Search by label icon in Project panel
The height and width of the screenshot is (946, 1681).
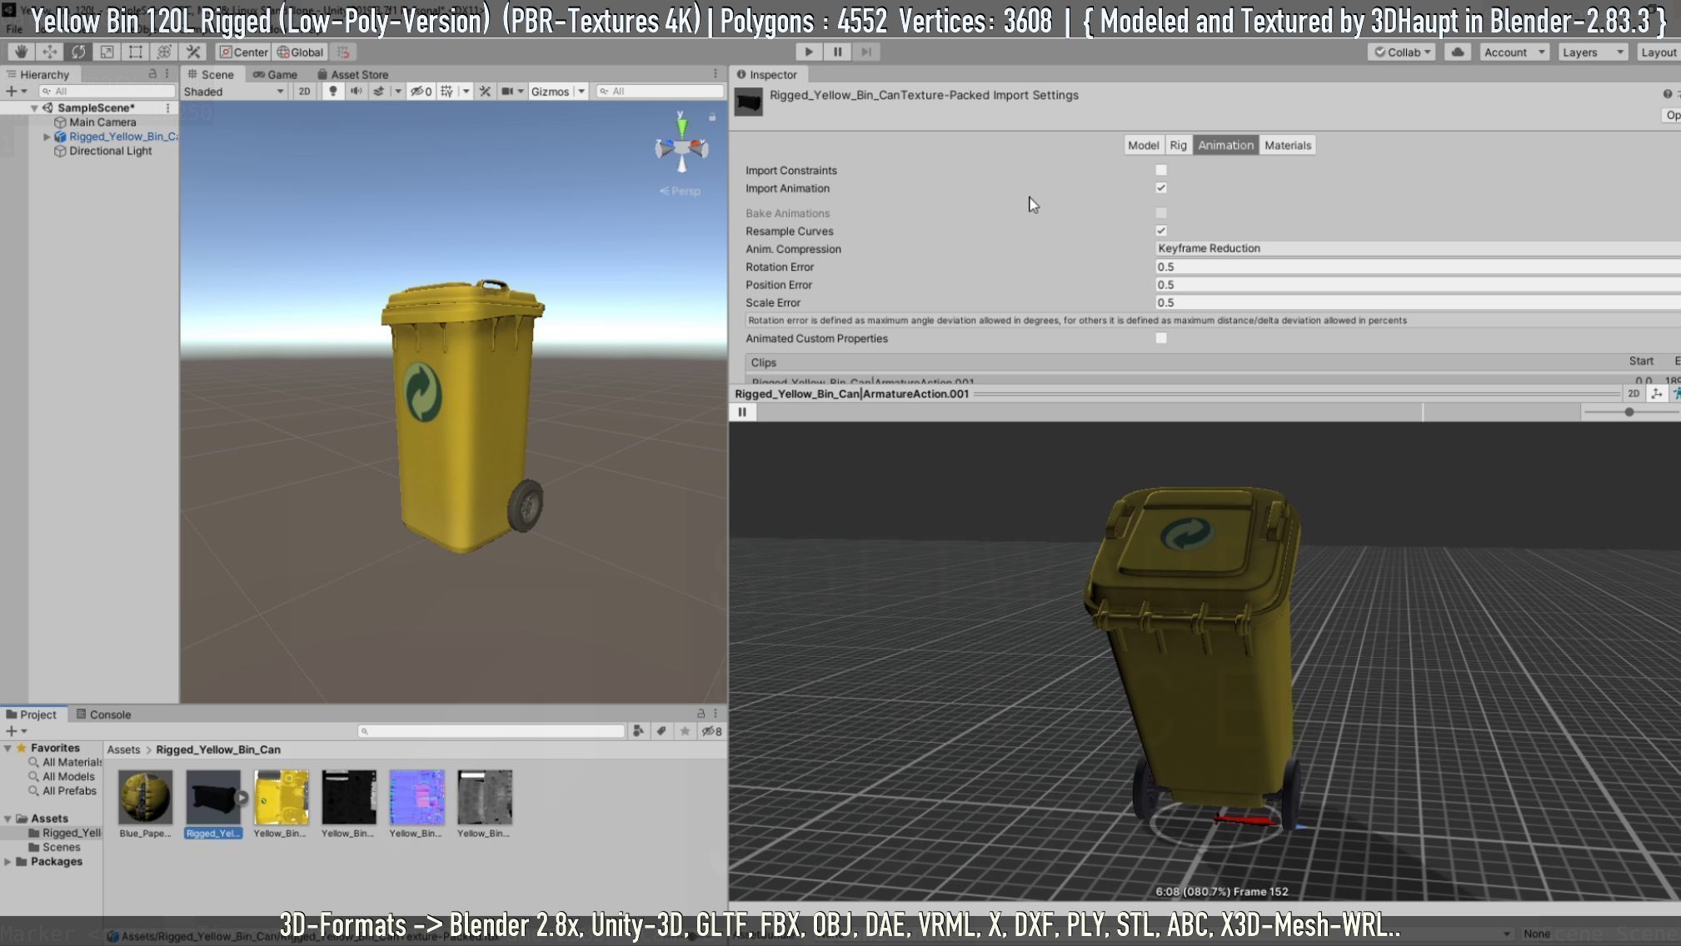pos(661,731)
